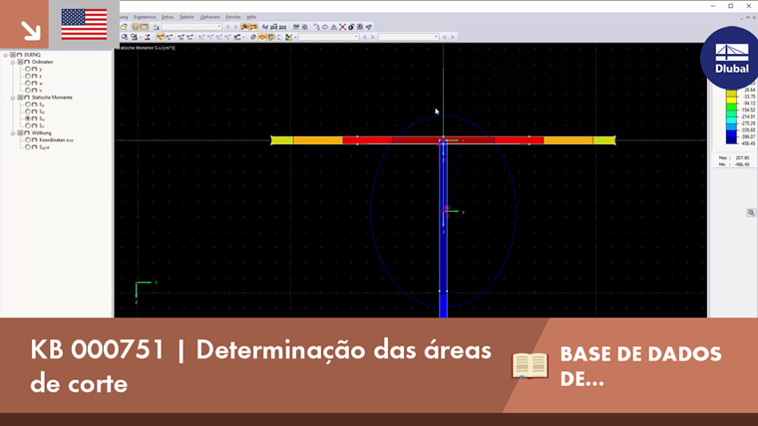The image size is (758, 426).
Task: Open the Optionen menu
Action: point(210,17)
